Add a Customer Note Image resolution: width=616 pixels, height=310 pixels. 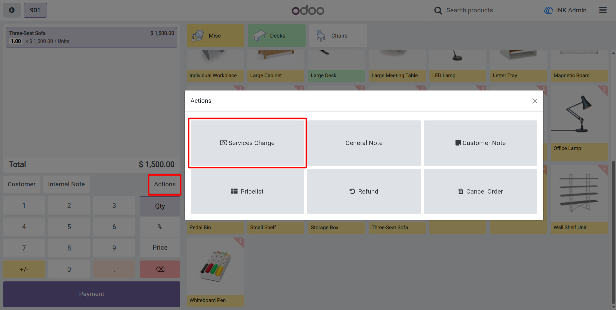pyautogui.click(x=480, y=143)
